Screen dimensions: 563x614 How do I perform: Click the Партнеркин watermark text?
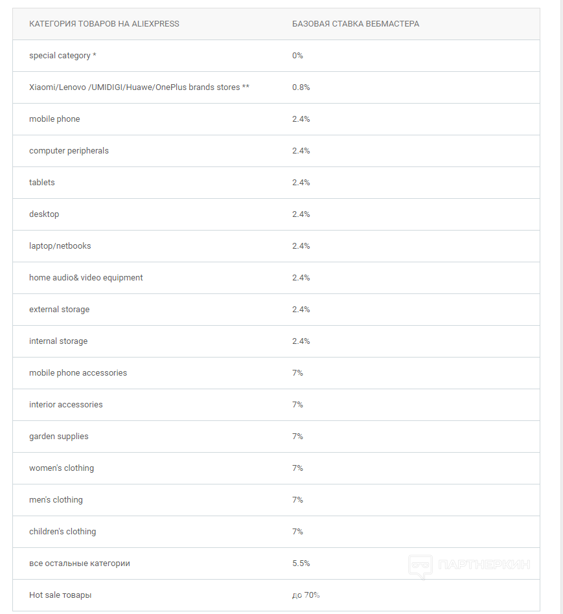pos(484,565)
